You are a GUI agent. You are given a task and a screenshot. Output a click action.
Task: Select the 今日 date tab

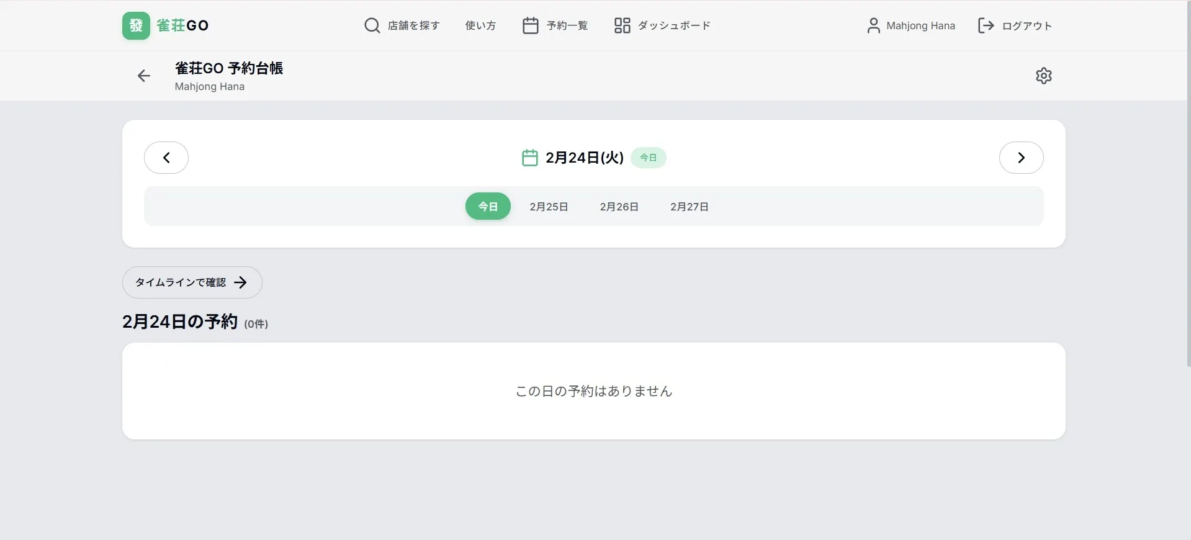click(x=488, y=207)
